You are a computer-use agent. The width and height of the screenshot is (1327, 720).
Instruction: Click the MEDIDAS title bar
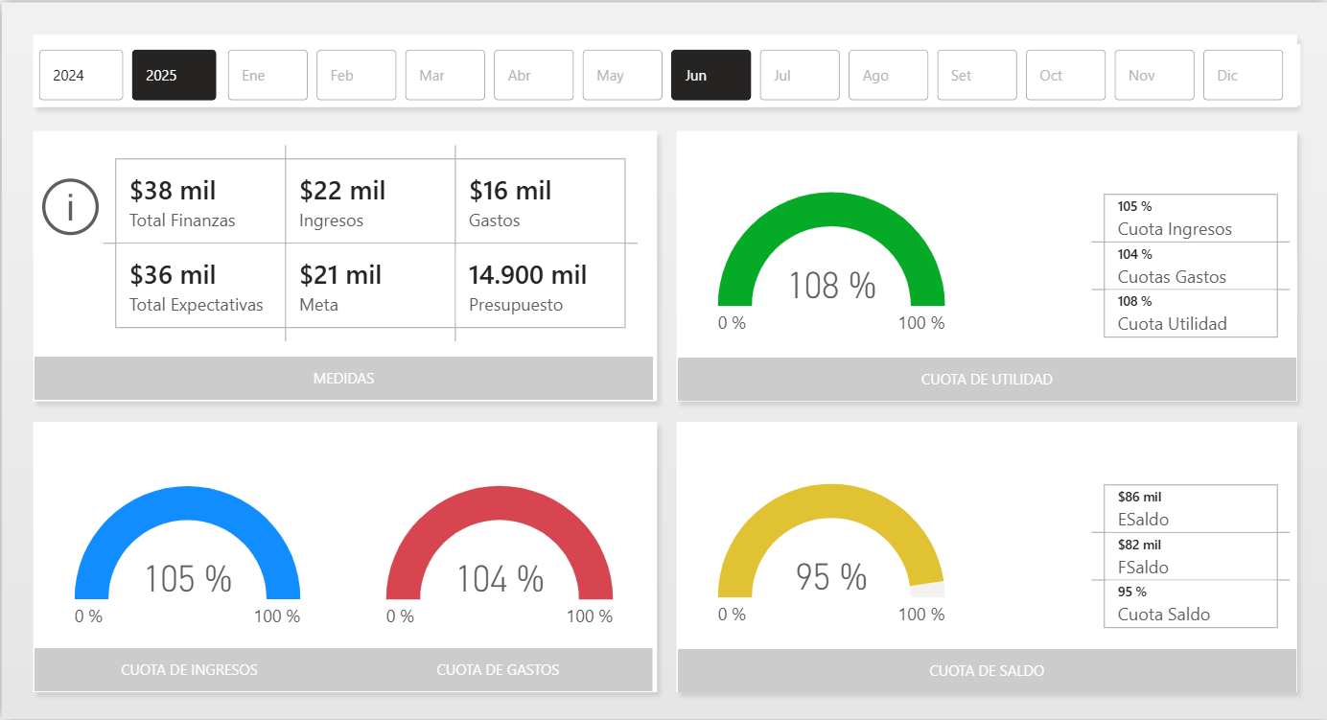(343, 379)
